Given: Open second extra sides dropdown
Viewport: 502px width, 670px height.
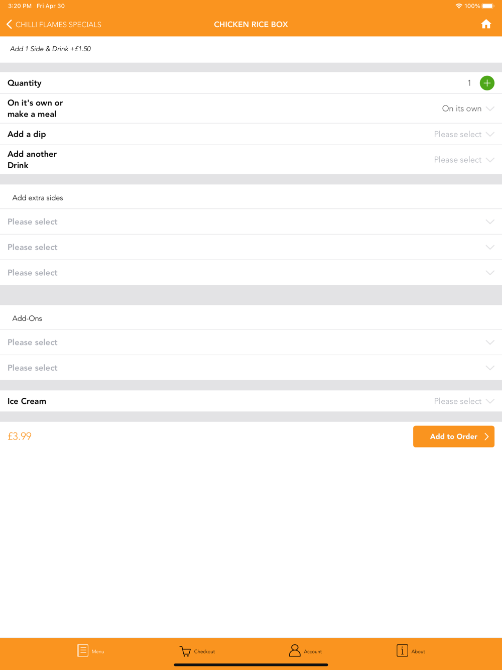Looking at the screenshot, I should 251,247.
